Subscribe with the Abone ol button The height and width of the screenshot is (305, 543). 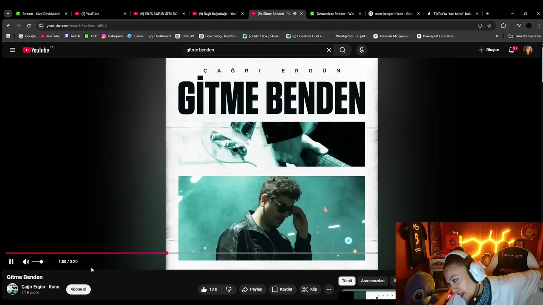[x=78, y=289]
